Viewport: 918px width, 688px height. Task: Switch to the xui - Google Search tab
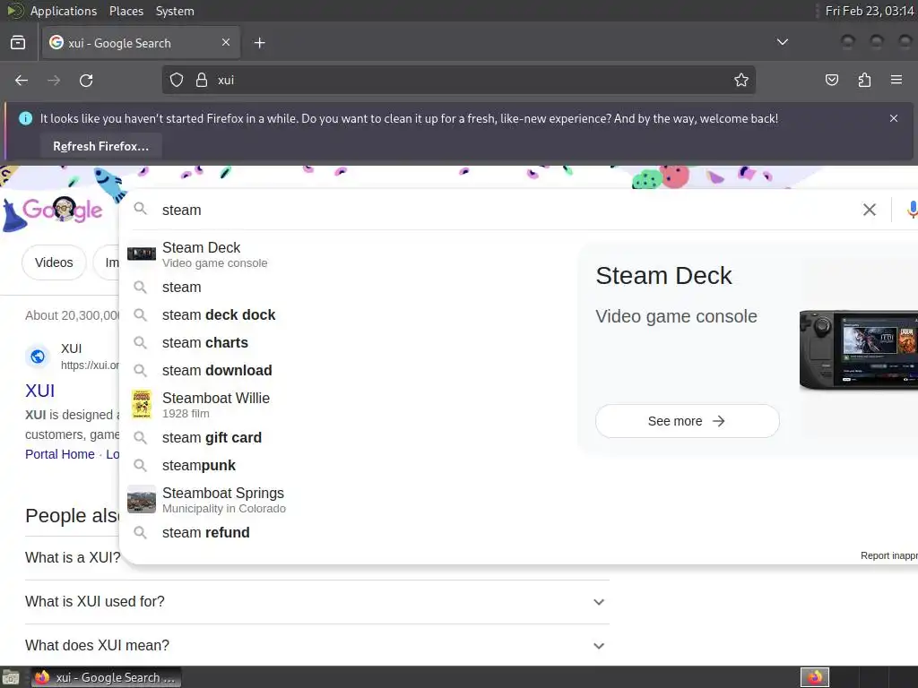point(141,43)
